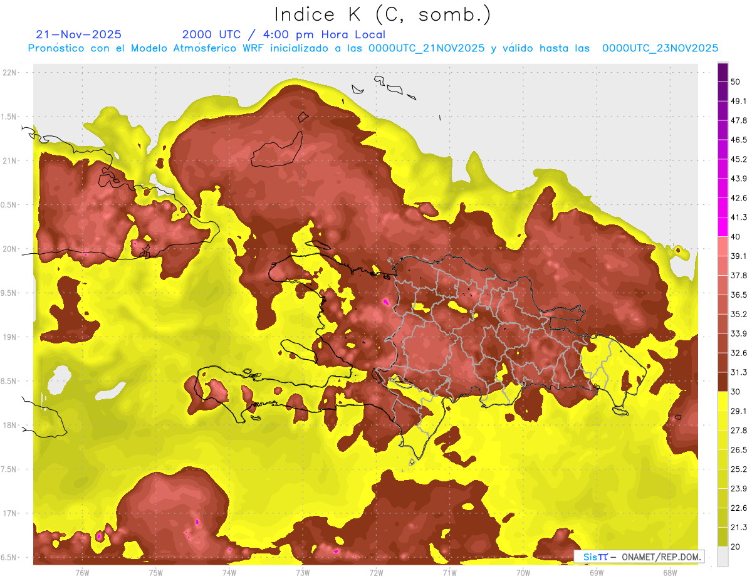Click the "21N" latitude label

click(x=10, y=160)
